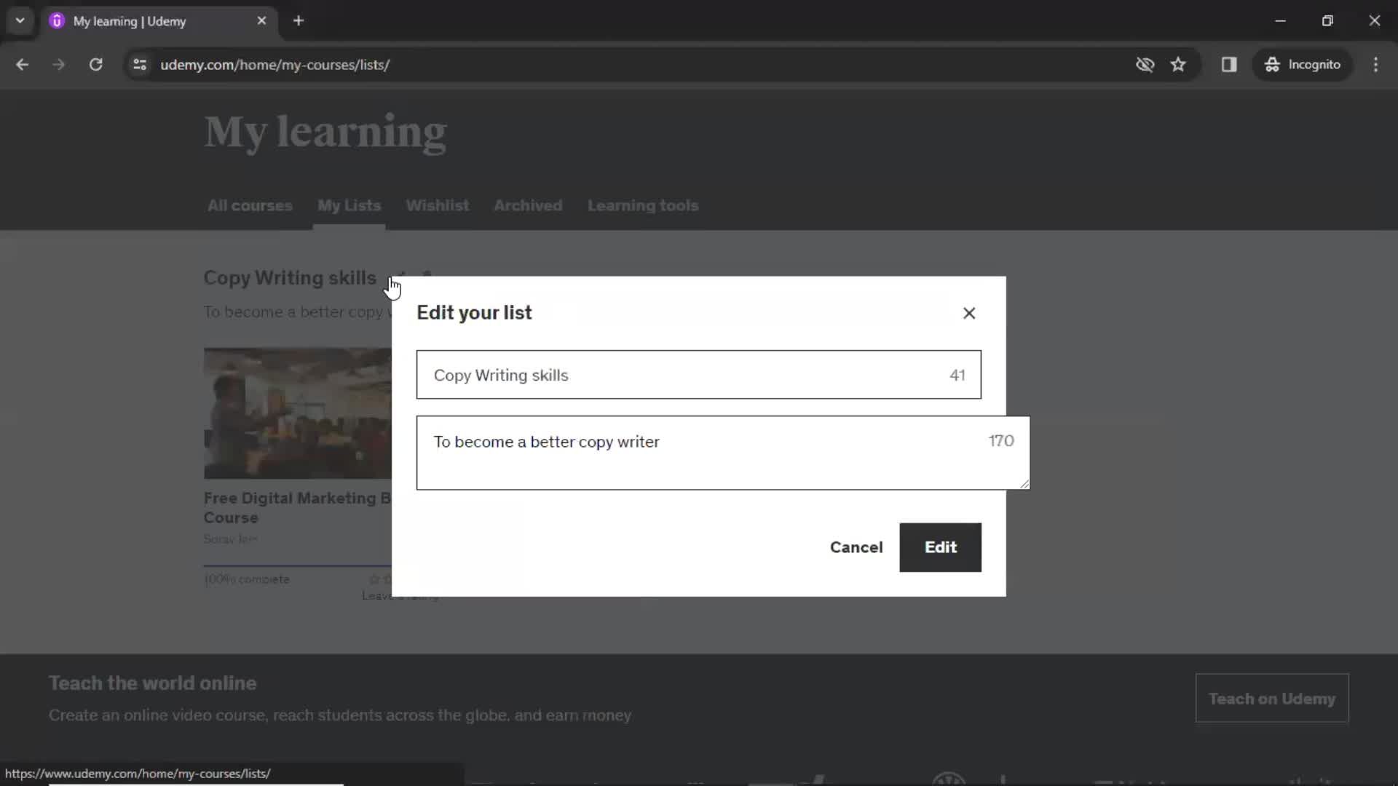Image resolution: width=1398 pixels, height=786 pixels.
Task: Click the close X icon on dialog
Action: click(x=970, y=313)
